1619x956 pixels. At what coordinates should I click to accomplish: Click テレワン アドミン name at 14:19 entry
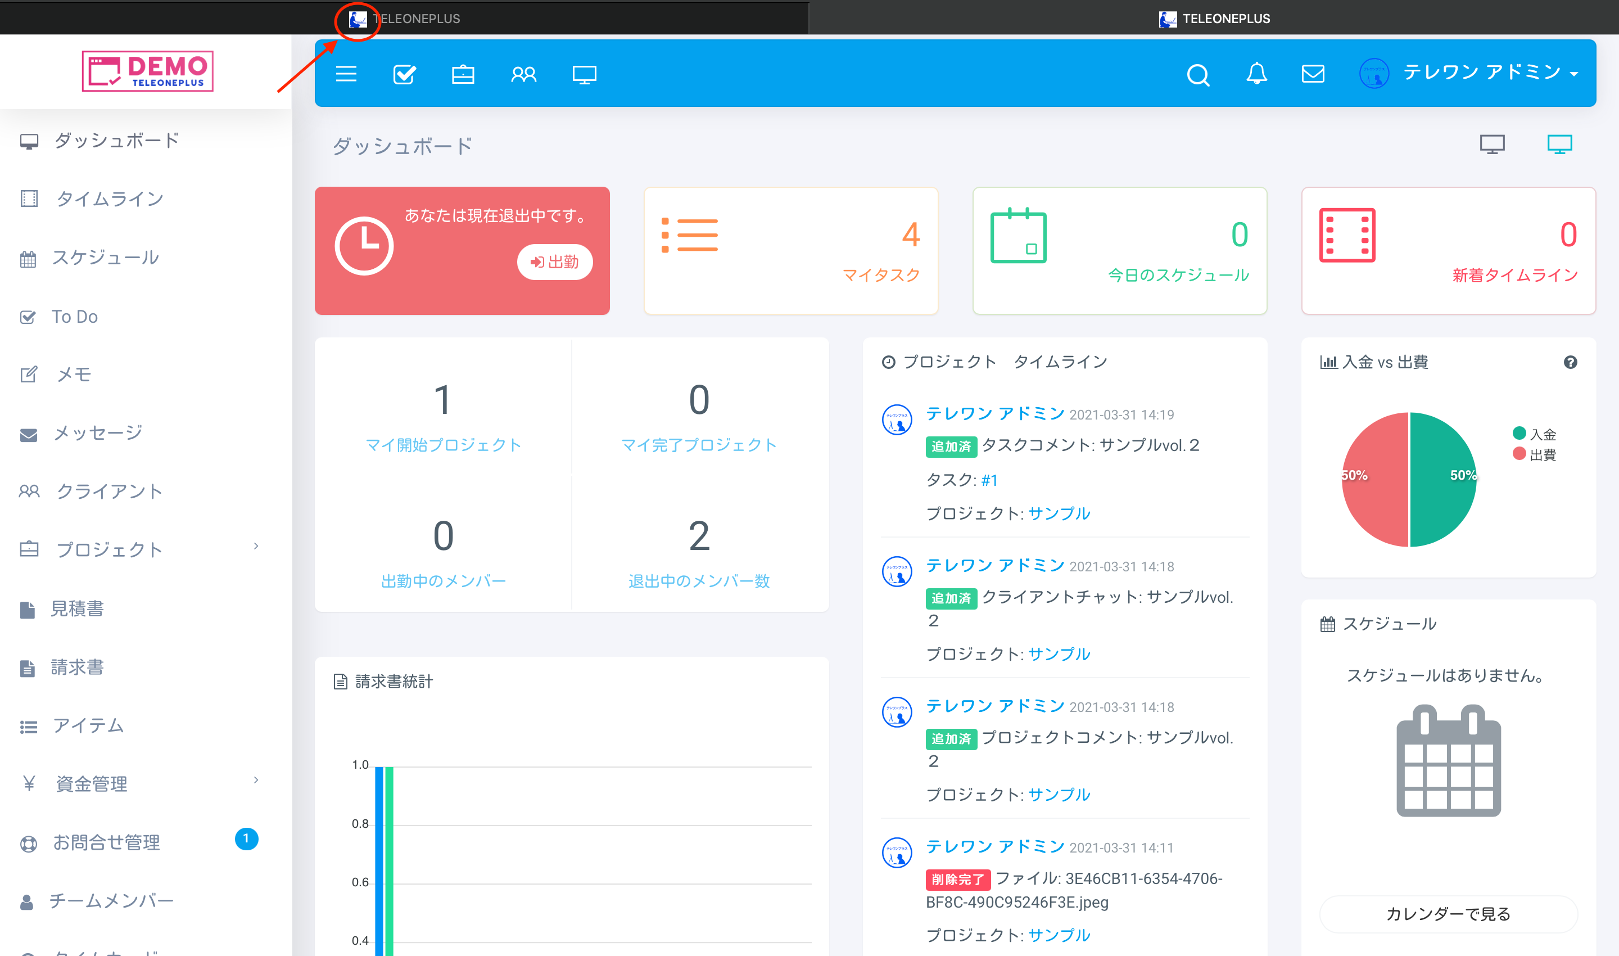995,413
